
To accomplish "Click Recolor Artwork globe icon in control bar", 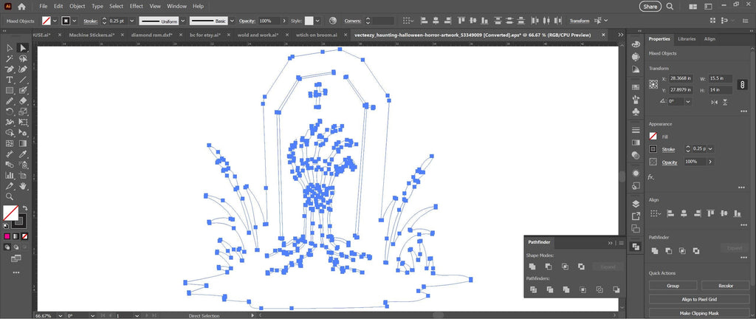I will click(333, 21).
